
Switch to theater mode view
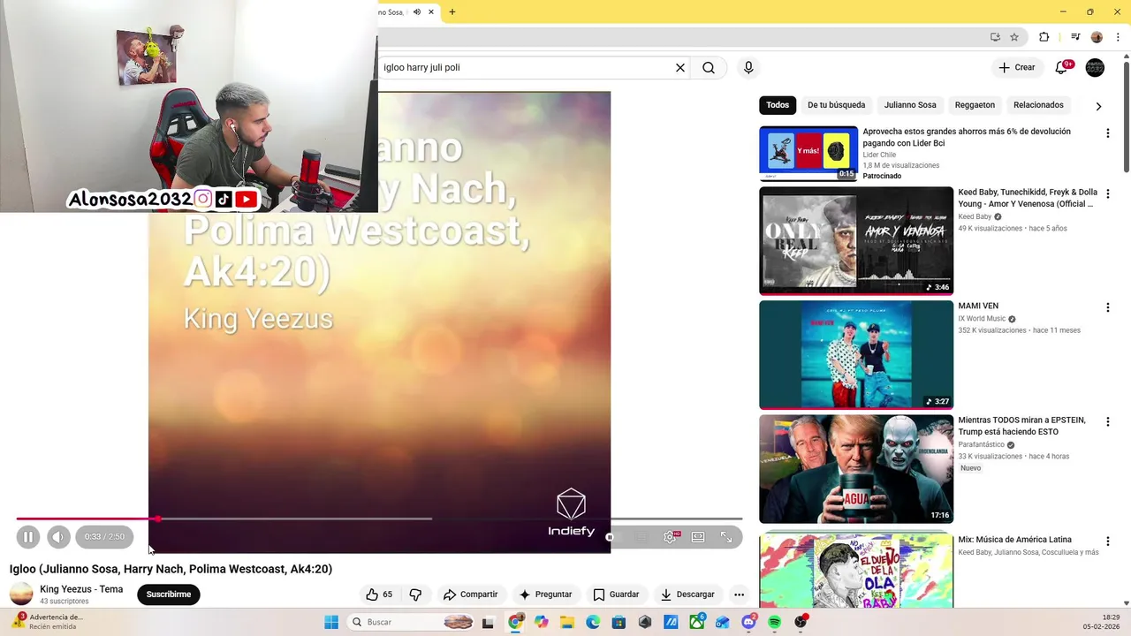tap(698, 536)
